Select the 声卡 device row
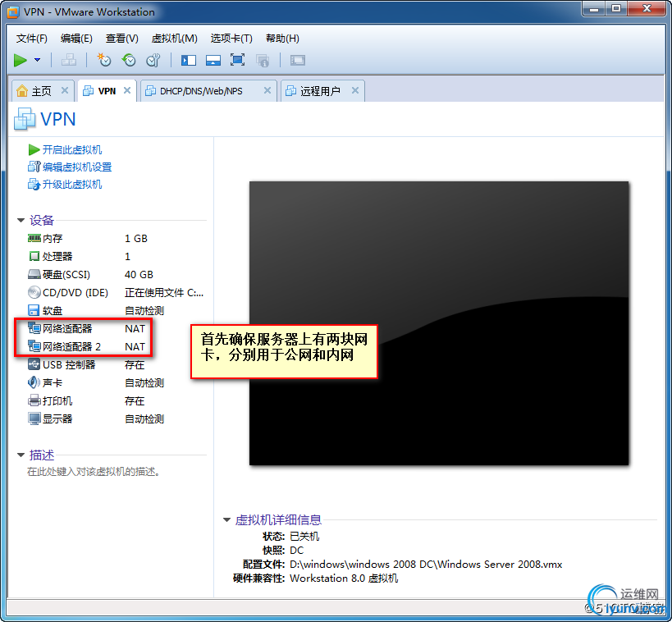This screenshot has width=672, height=622. [x=117, y=383]
